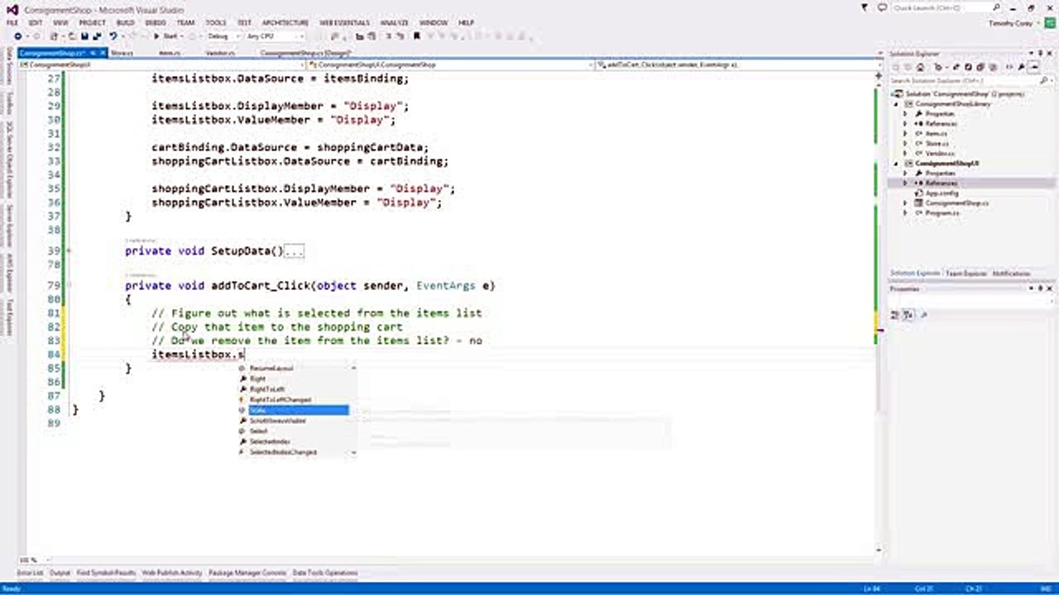Open the WINDOW menu
Viewport: 1059px width, 595px height.
(x=434, y=23)
